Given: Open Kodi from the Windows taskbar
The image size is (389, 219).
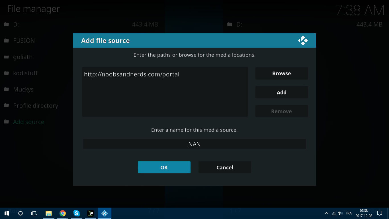Looking at the screenshot, I should click(105, 213).
